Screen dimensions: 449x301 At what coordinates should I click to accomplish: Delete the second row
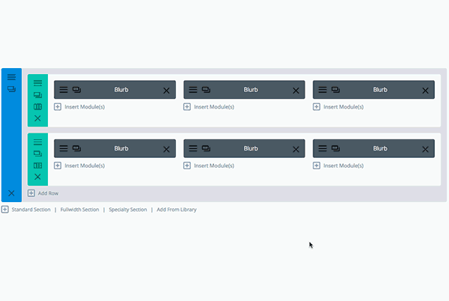[37, 177]
